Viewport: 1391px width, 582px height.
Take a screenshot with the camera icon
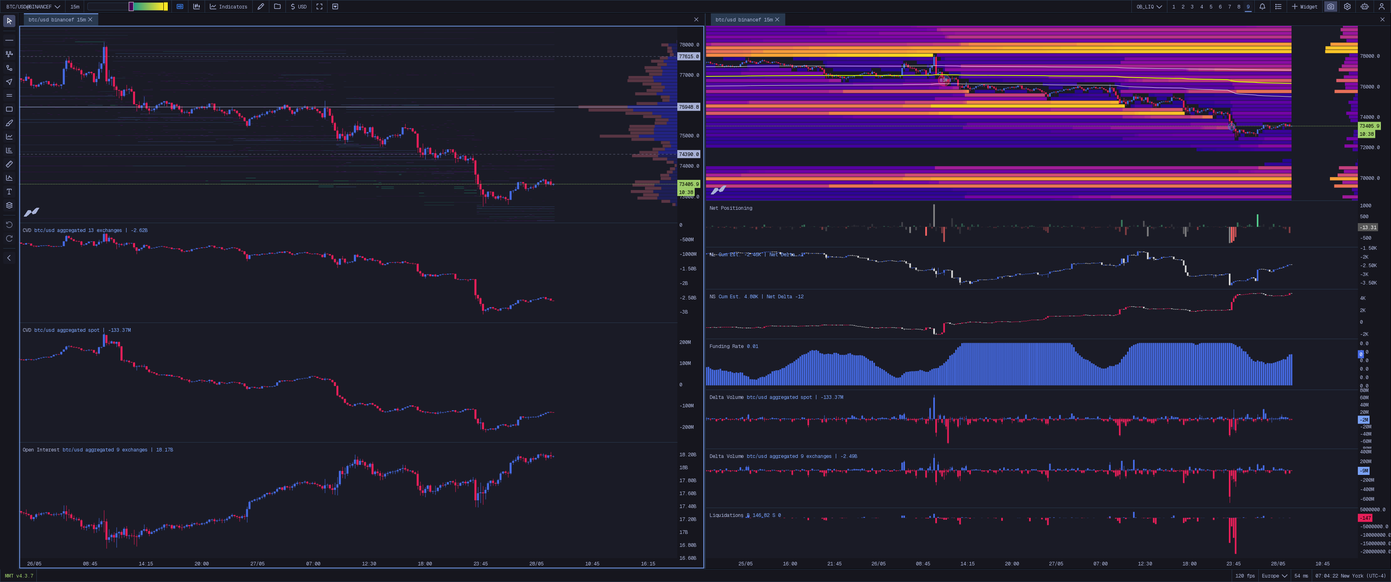click(1331, 6)
